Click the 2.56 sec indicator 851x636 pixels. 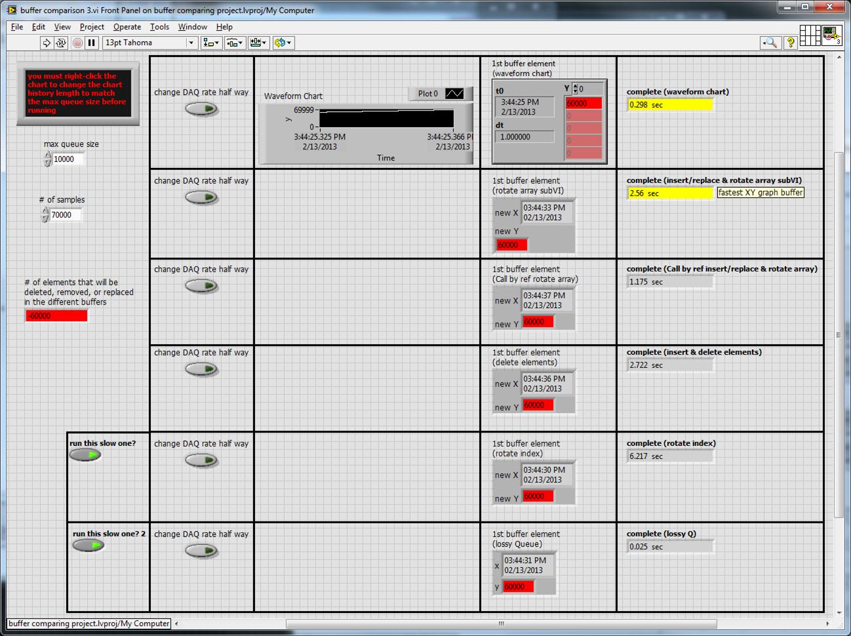(670, 193)
